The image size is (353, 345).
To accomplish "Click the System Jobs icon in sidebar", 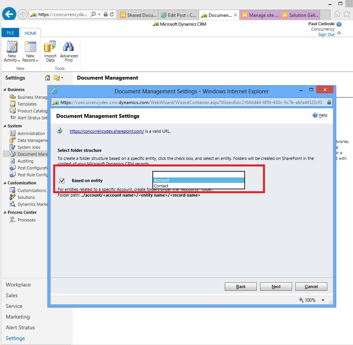I will (x=13, y=147).
